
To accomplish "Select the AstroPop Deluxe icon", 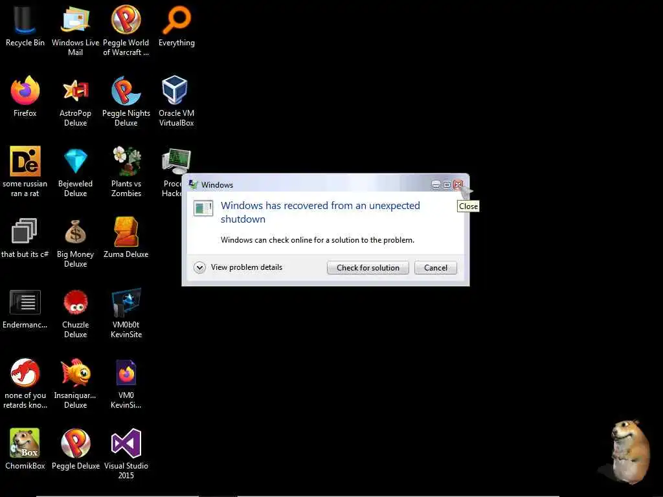I will click(75, 91).
